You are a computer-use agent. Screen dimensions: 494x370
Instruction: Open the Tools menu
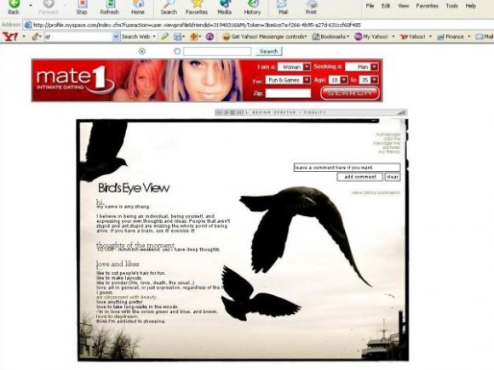(451, 6)
